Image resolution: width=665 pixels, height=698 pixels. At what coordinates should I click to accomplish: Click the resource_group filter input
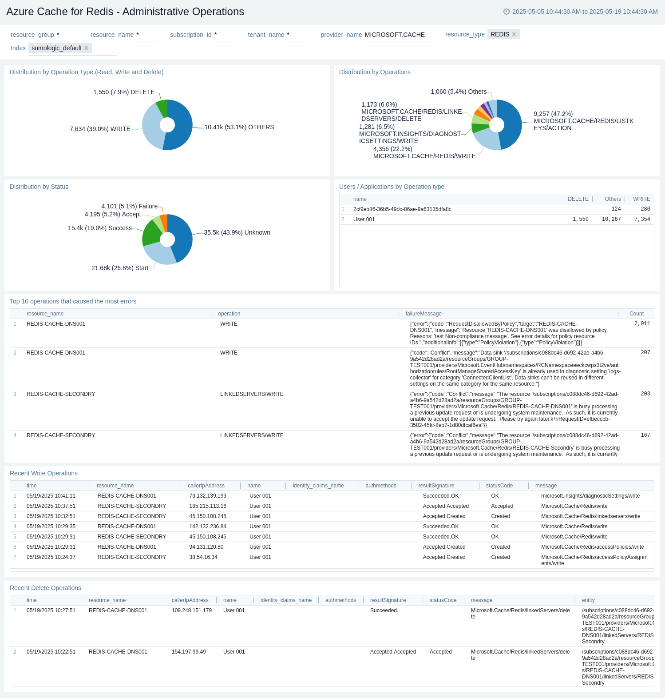[68, 35]
